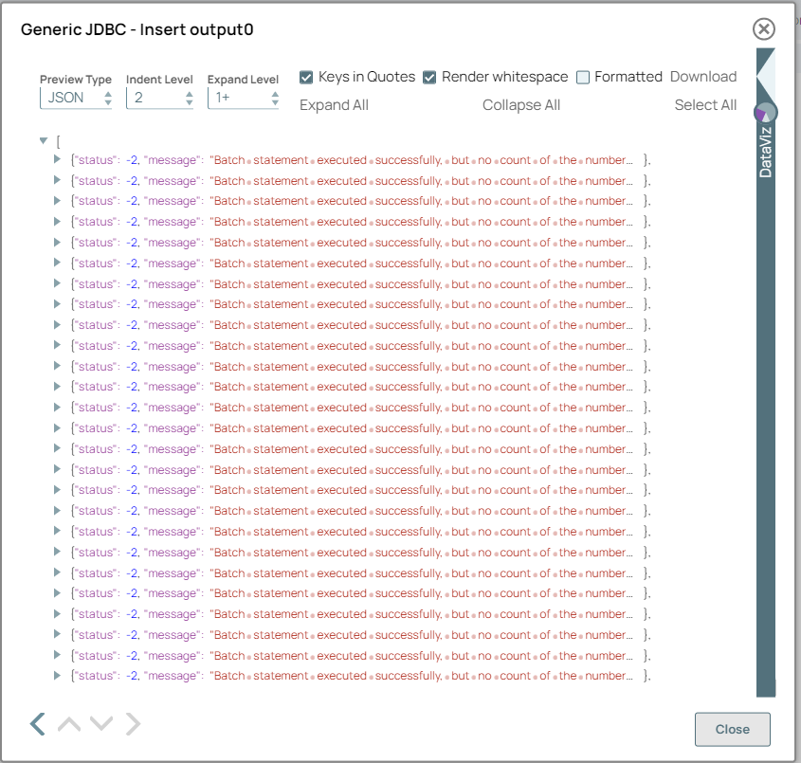
Task: Expand the first JSON record row
Action: 58,160
